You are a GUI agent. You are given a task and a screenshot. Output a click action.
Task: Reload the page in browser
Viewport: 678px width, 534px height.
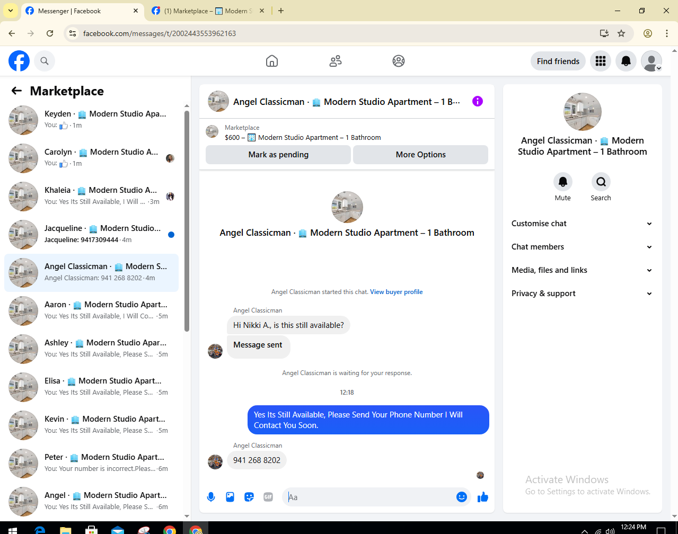coord(50,33)
